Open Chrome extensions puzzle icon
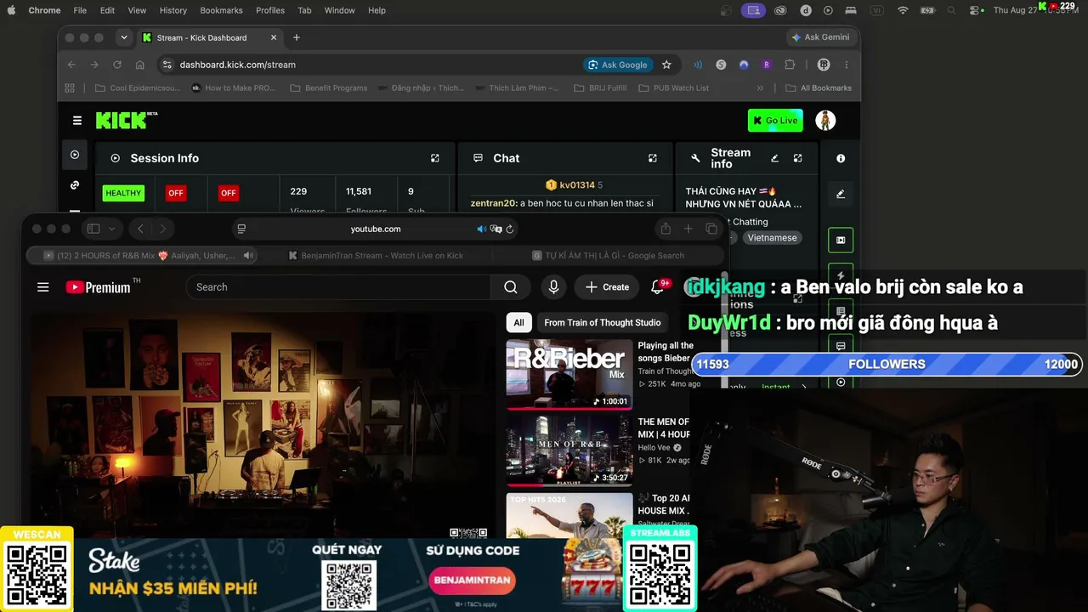Image resolution: width=1088 pixels, height=612 pixels. [x=790, y=65]
